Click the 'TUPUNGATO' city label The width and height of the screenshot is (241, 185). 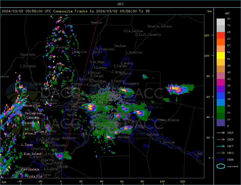tap(48, 143)
